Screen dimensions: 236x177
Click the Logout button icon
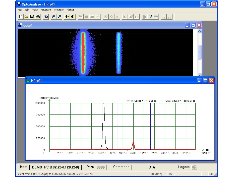(x=194, y=167)
